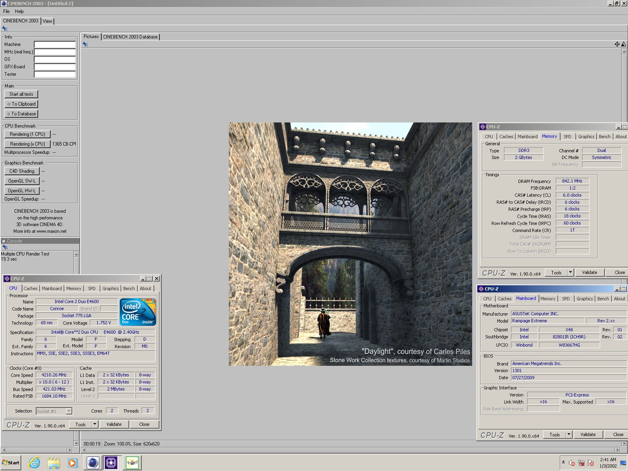Switch to the CPU-Z chip icon in taskbar
Image resolution: width=628 pixels, height=471 pixels.
pos(111,463)
